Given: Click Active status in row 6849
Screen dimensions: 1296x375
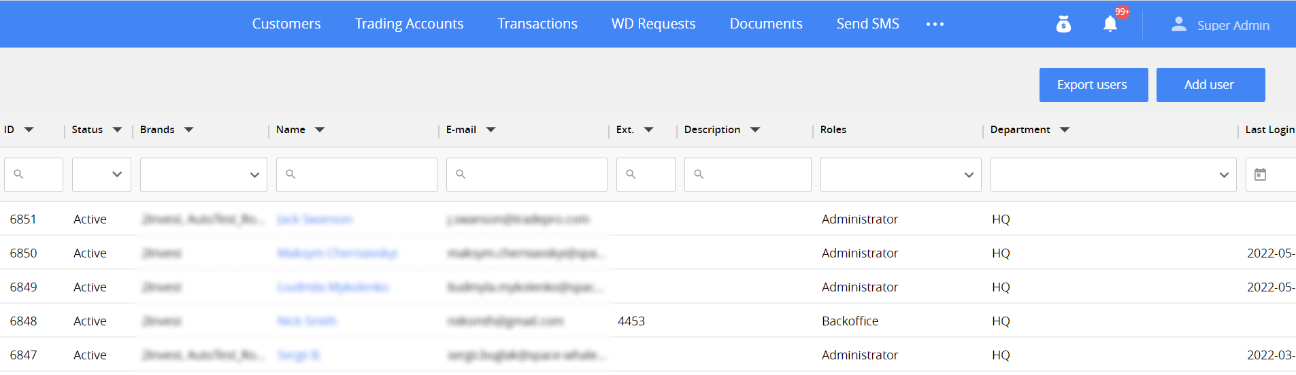Looking at the screenshot, I should click(x=90, y=287).
